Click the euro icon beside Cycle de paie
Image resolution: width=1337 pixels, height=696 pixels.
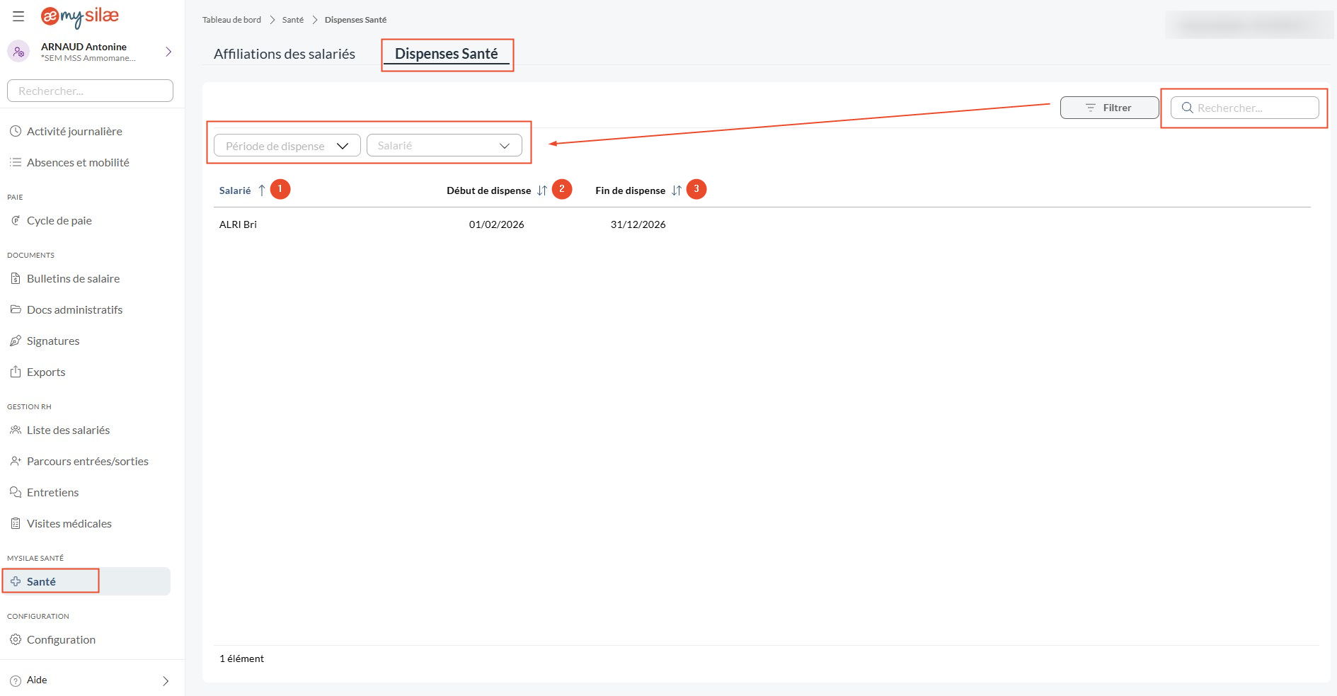(x=16, y=220)
